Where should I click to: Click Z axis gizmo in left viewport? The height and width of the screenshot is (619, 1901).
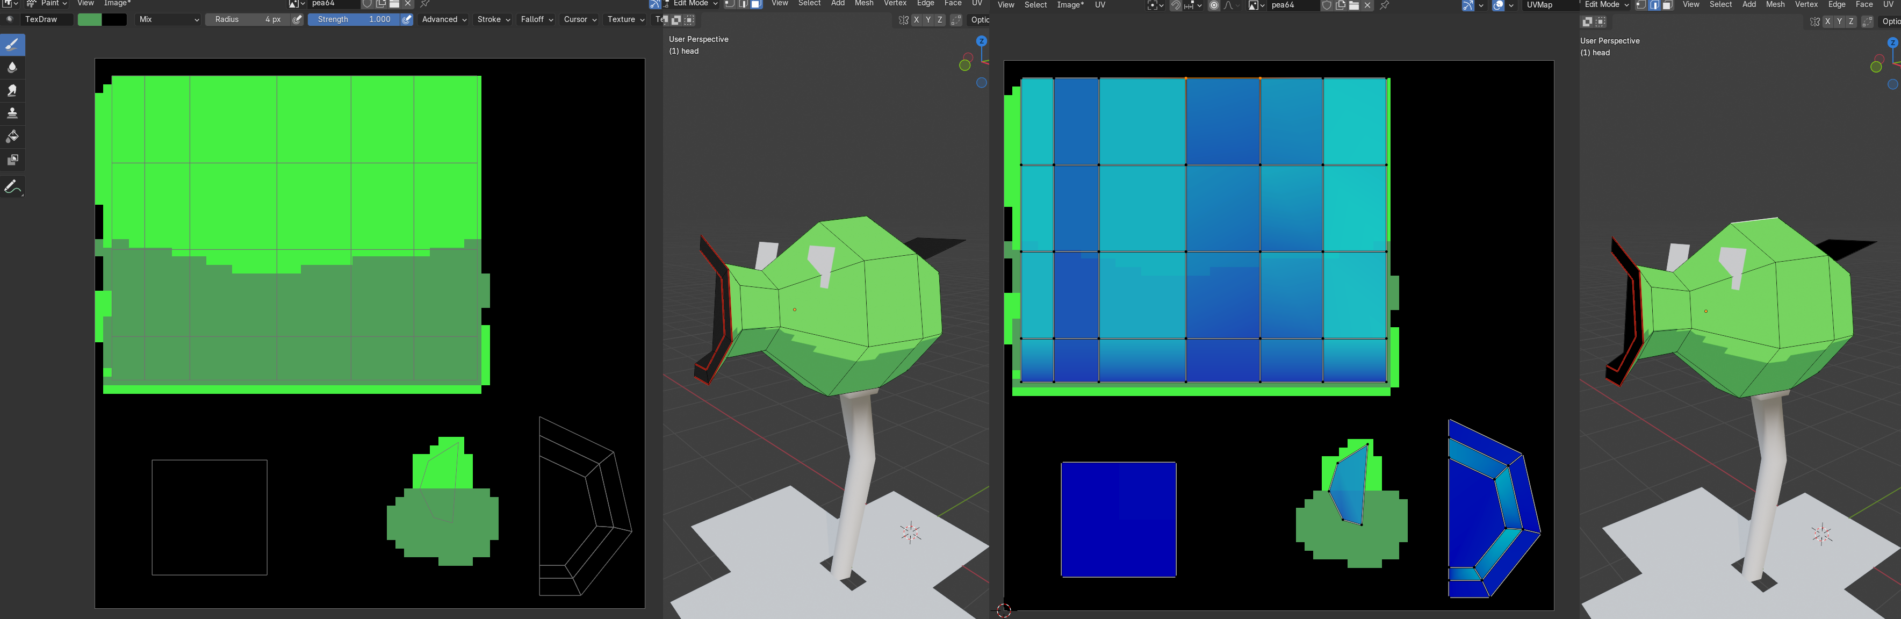982,41
